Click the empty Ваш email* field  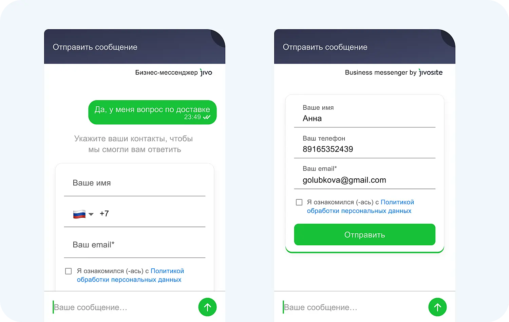[x=135, y=245]
